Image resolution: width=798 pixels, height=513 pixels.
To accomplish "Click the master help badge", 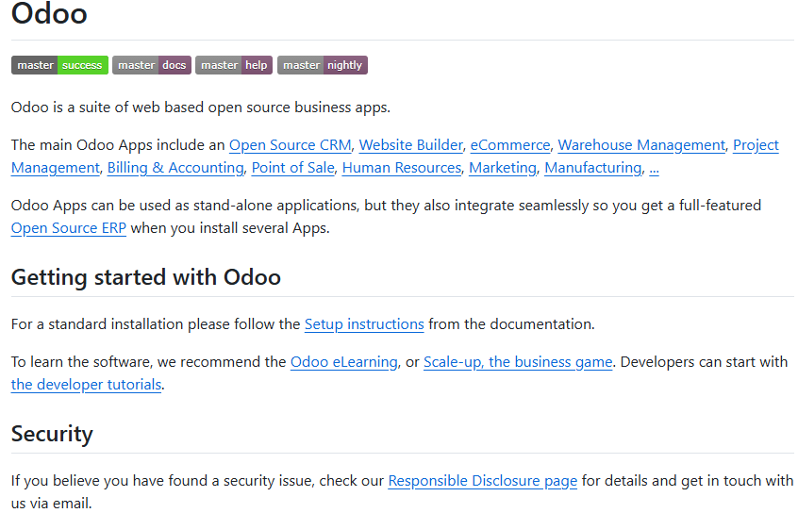I will 233,65.
